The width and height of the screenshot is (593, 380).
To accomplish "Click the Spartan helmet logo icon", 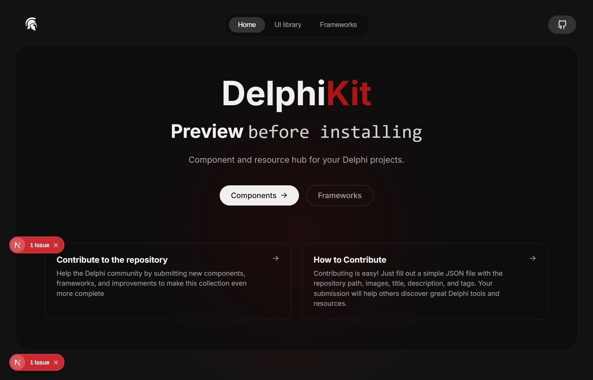I will (x=31, y=24).
